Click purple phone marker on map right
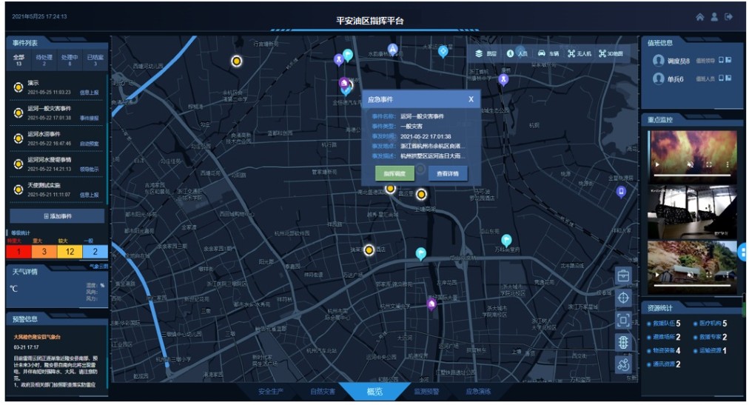Screen dimensions: 749x405 [x=620, y=192]
